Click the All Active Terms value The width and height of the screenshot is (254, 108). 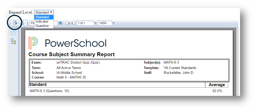[x=69, y=68]
